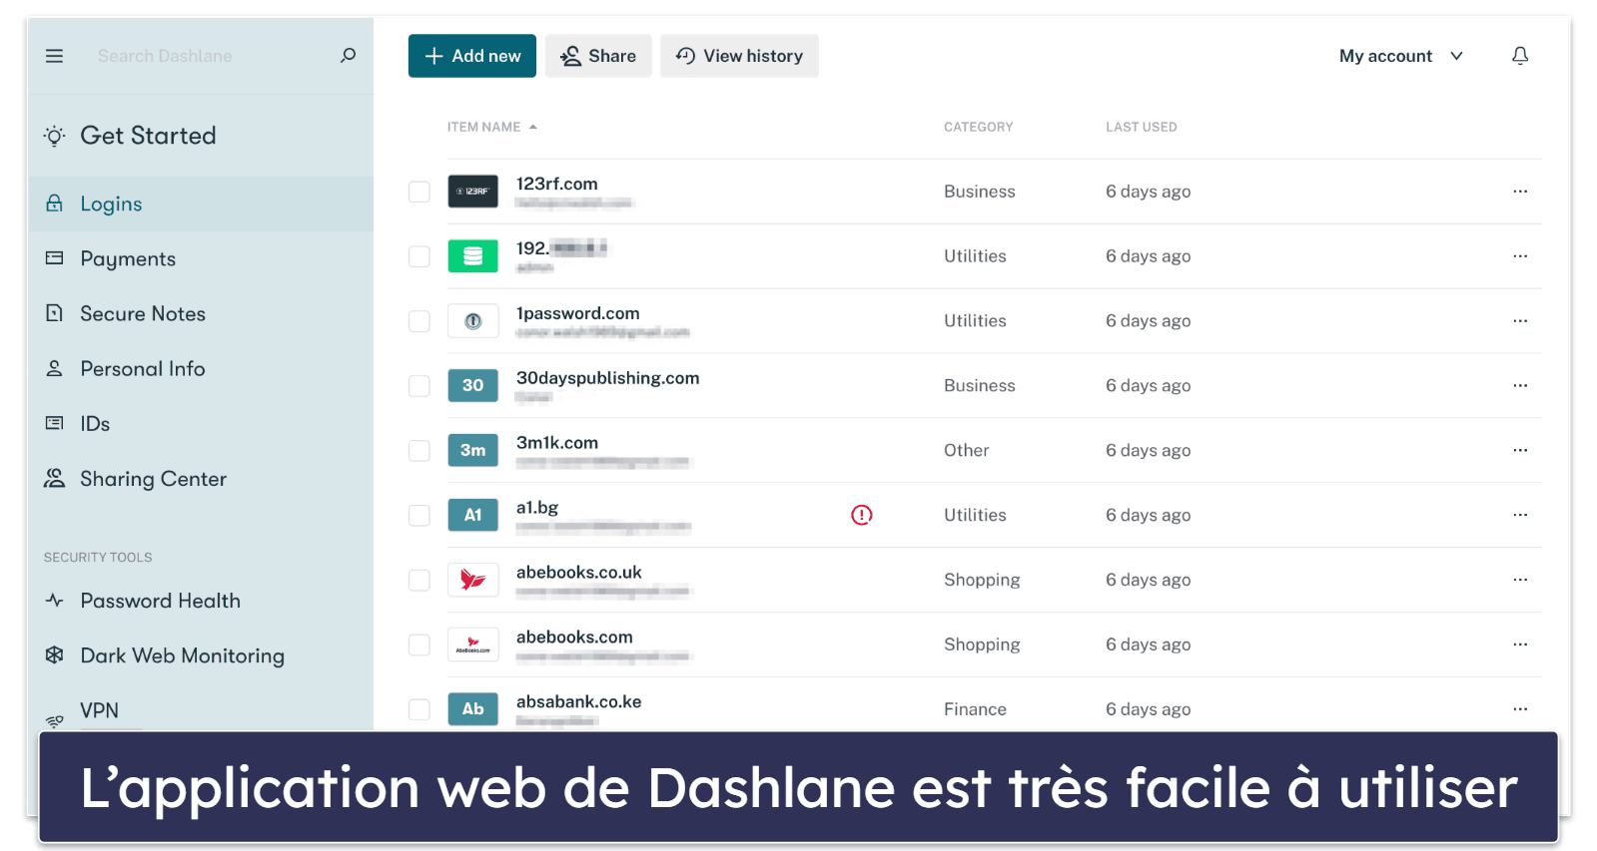This screenshot has width=1597, height=851.
Task: Select the 192 entry checkbox
Action: pyautogui.click(x=419, y=256)
